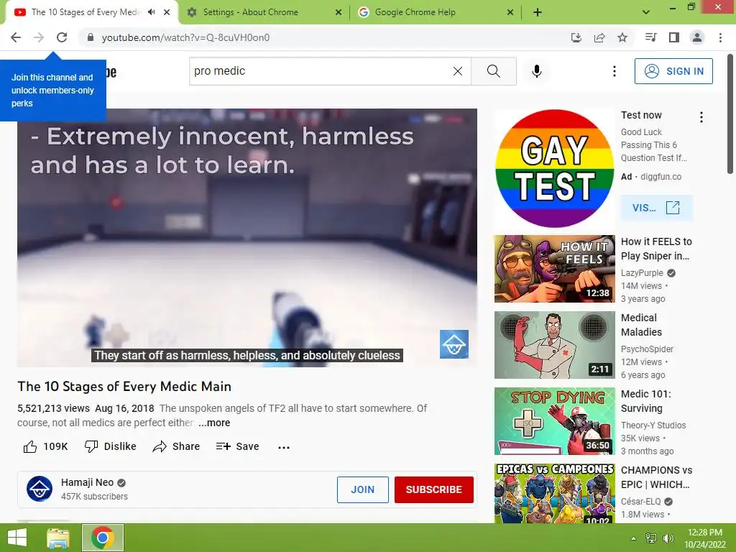Open Medical Maladies title link
This screenshot has height=552, width=736.
click(641, 325)
